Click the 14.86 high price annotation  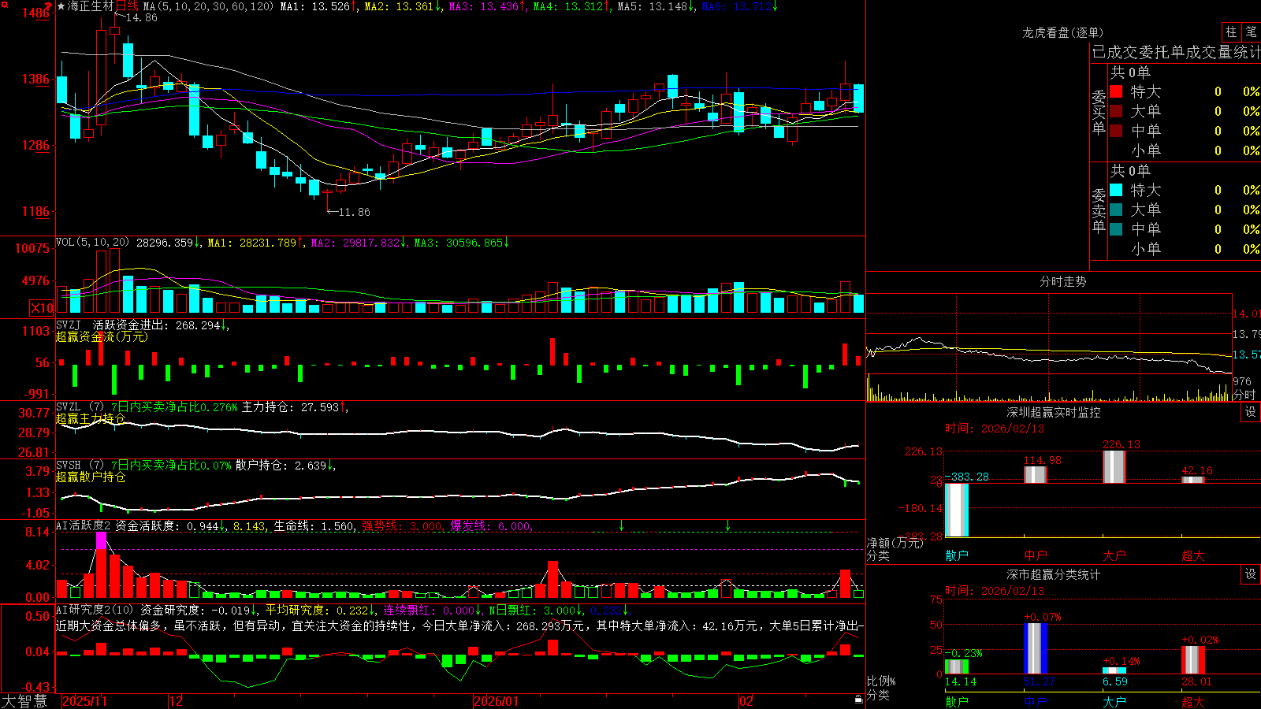142,17
